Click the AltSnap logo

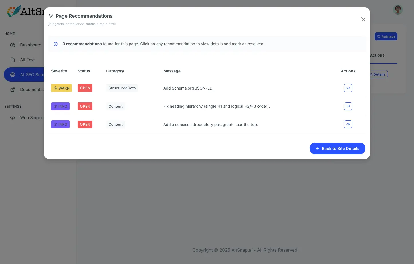coord(26,11)
